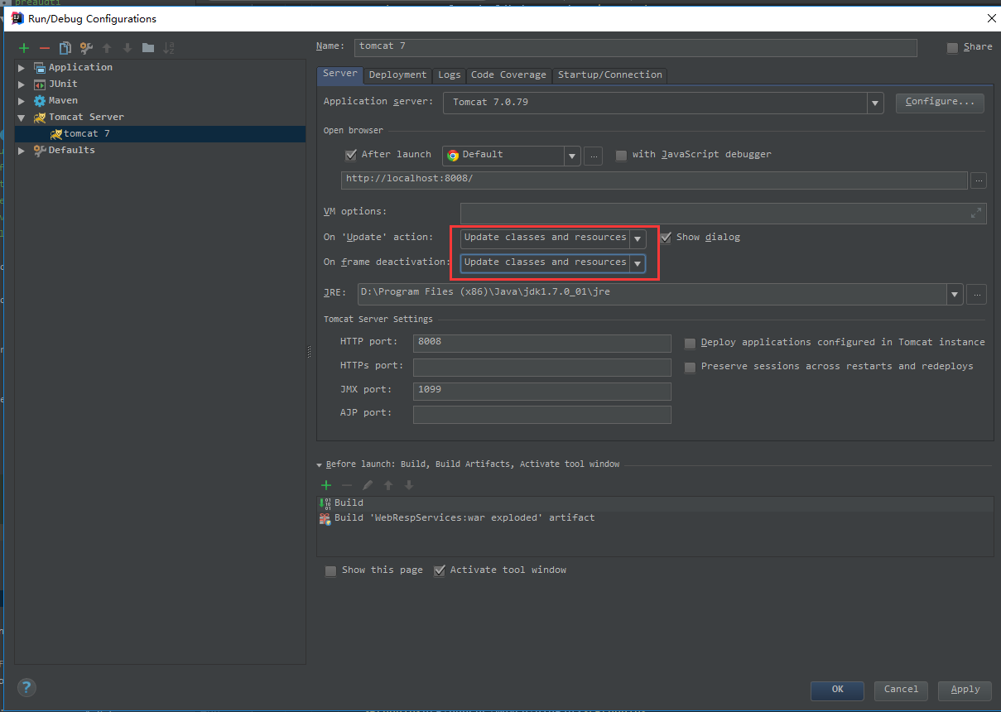Click the Application icon in tree
Screen dimensions: 1001x712
(x=39, y=68)
